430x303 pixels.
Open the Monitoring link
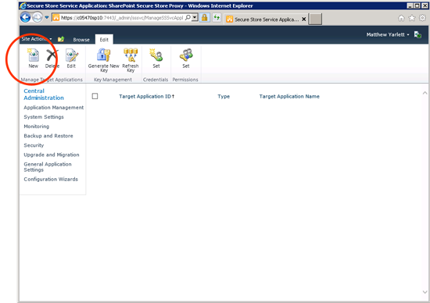click(37, 127)
